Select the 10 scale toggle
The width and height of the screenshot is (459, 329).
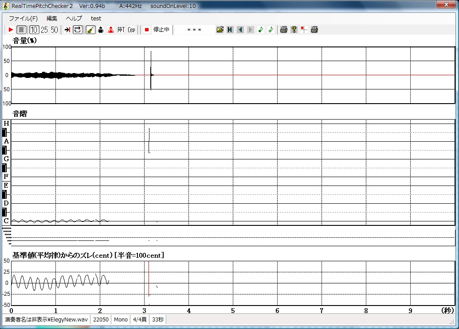coord(34,30)
